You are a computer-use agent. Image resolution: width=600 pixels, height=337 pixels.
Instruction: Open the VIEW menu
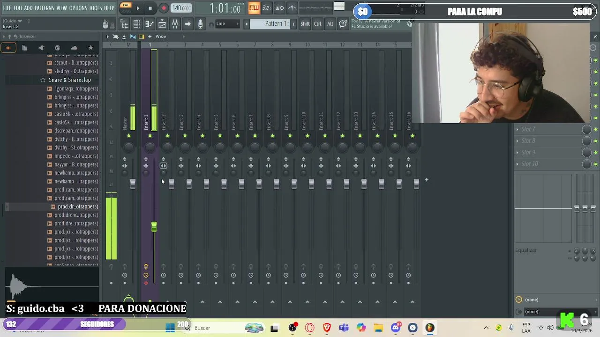point(61,8)
